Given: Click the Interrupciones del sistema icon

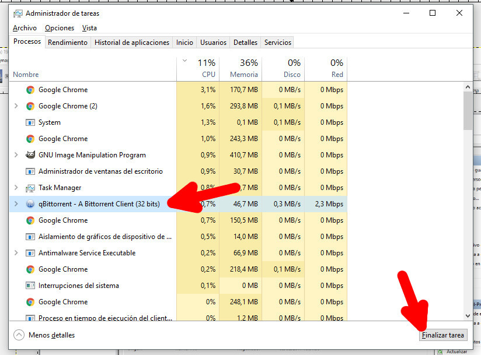Looking at the screenshot, I should tap(30, 286).
